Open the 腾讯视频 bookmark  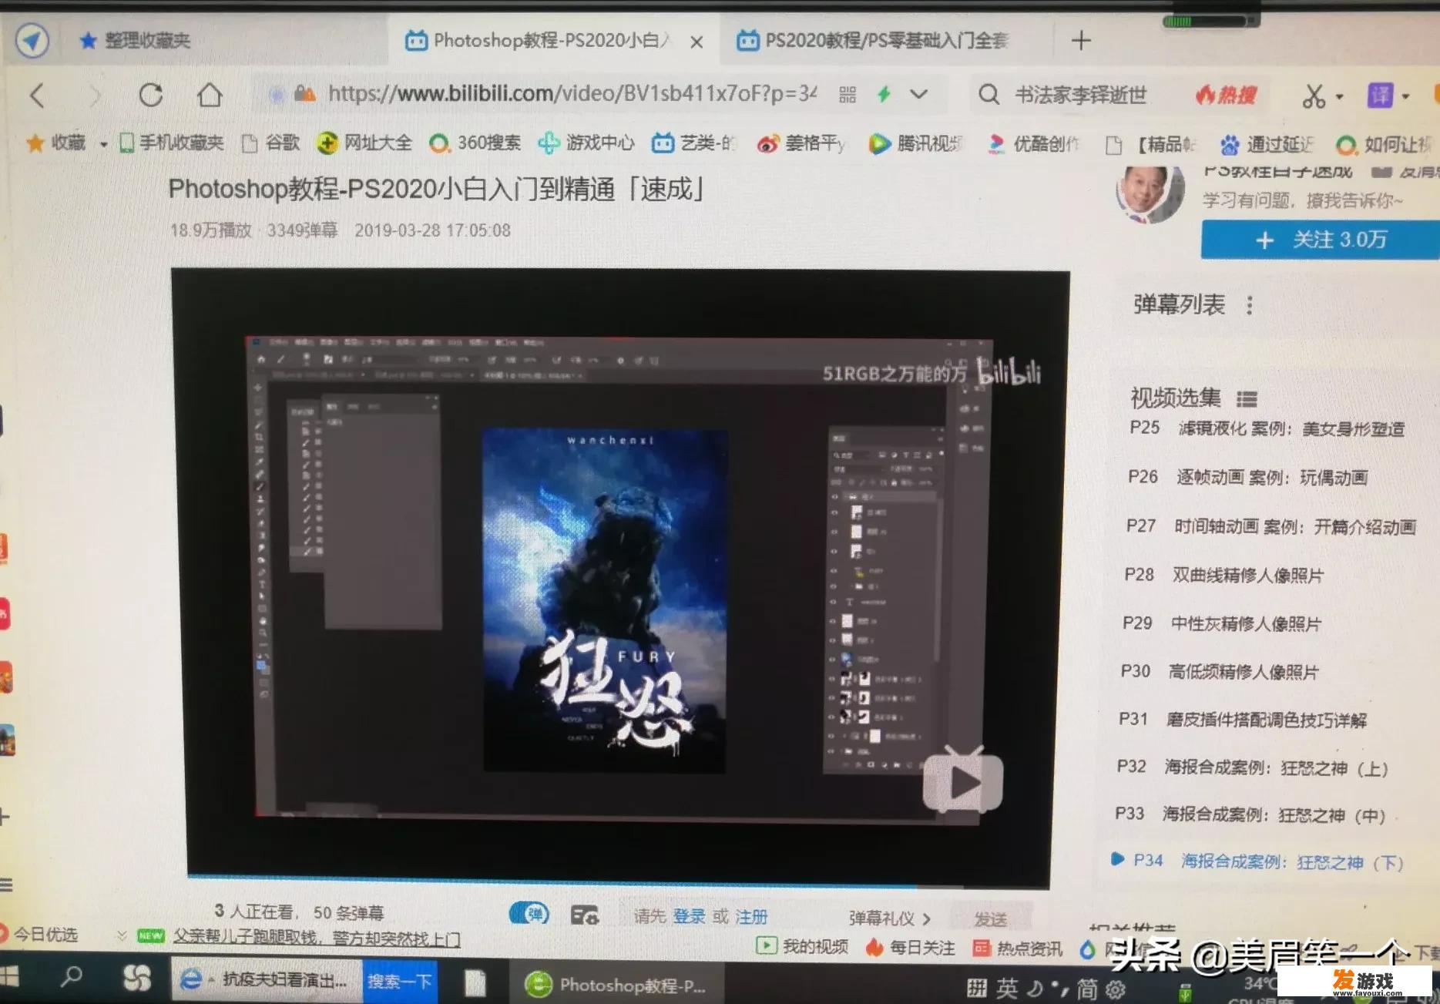pyautogui.click(x=915, y=143)
